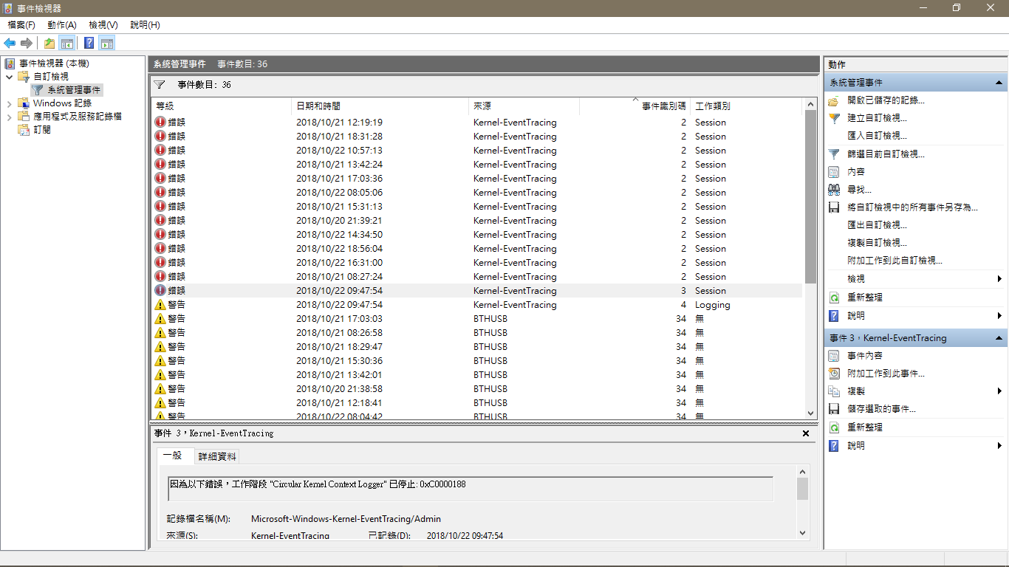The height and width of the screenshot is (567, 1009).
Task: Click the Event Viewer title bar app icon
Action: click(x=8, y=8)
